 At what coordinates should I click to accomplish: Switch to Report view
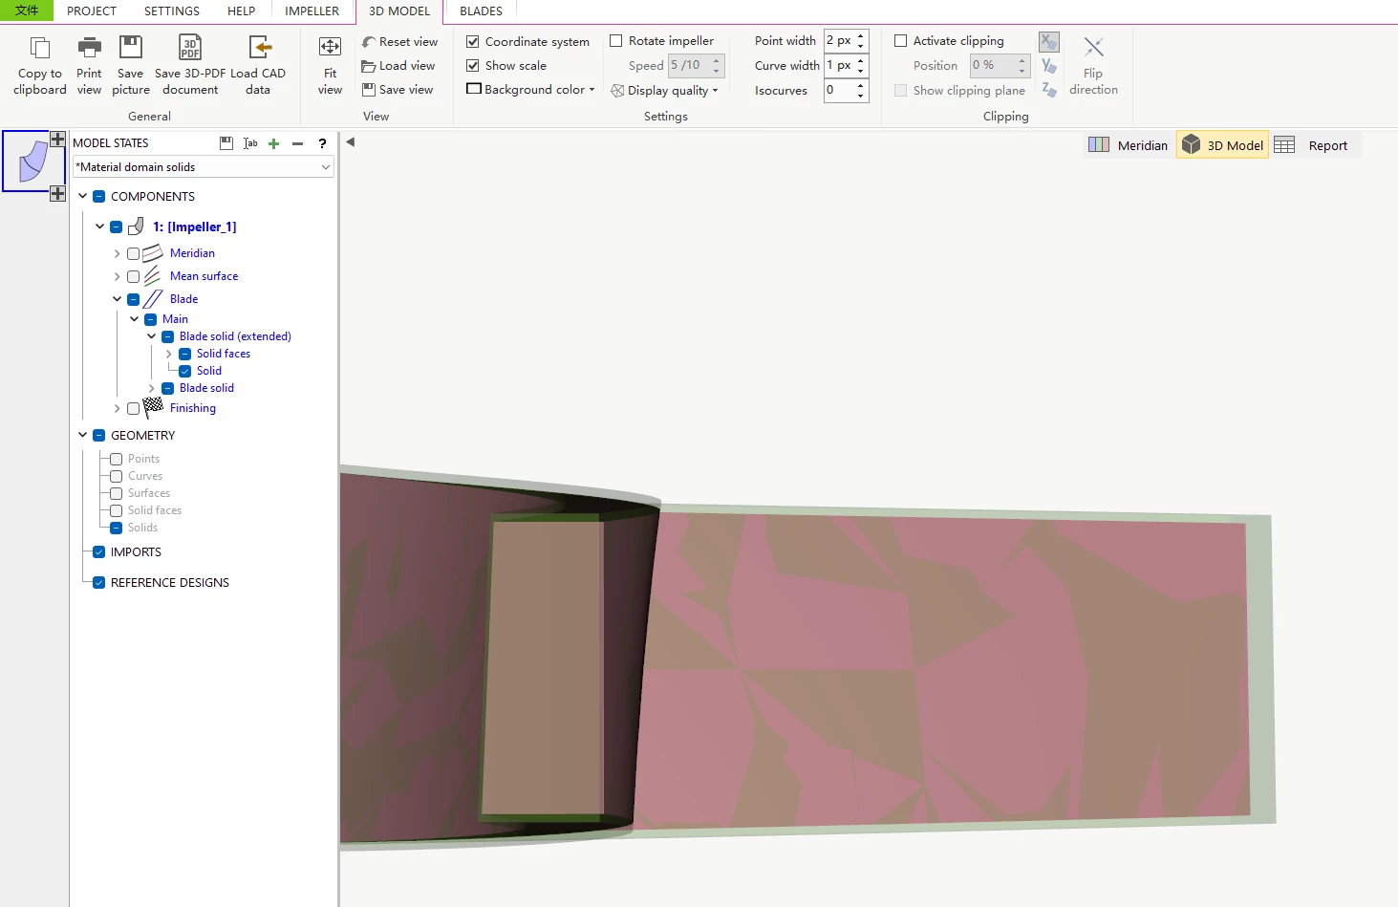click(1311, 145)
